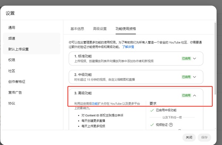
Task: Click the 设置 dialog title
Action: (10, 13)
